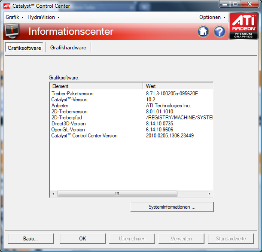This screenshot has width=262, height=252.
Task: Click the horizontal scrollbar thumb in list
Action: (x=117, y=194)
